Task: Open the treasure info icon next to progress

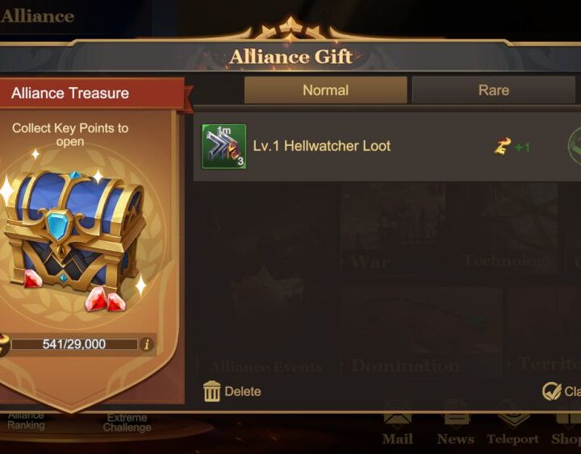Action: pos(146,345)
